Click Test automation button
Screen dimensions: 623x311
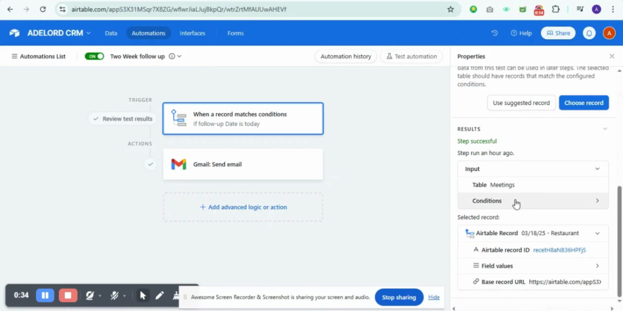pyautogui.click(x=411, y=57)
